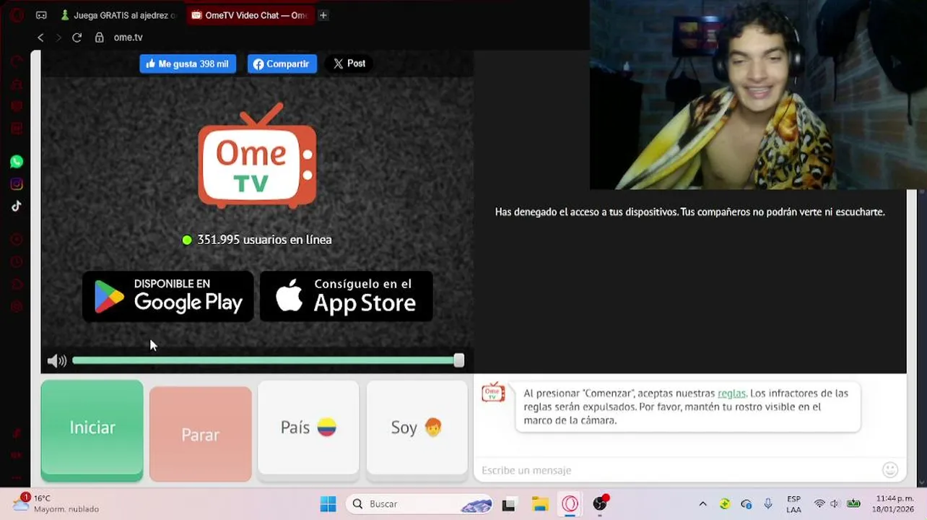The image size is (927, 520).
Task: Select the OmeTV Video Chat tab
Action: click(x=249, y=15)
